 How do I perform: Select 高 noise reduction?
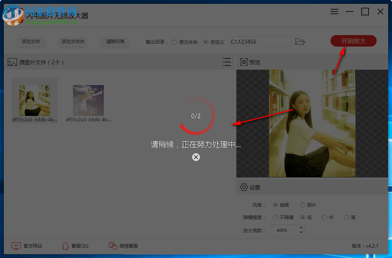(350, 217)
